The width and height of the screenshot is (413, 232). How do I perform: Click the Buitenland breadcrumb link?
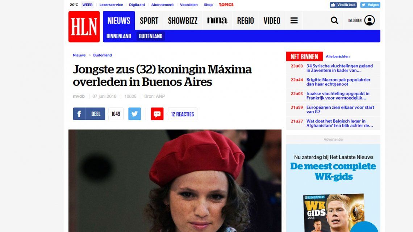tap(103, 55)
